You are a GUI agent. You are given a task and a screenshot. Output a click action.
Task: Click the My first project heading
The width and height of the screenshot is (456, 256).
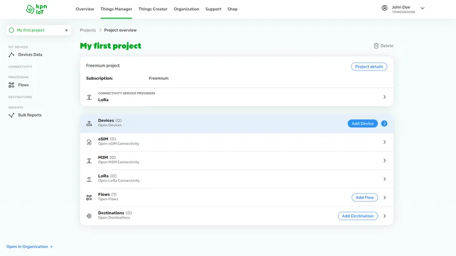(111, 46)
